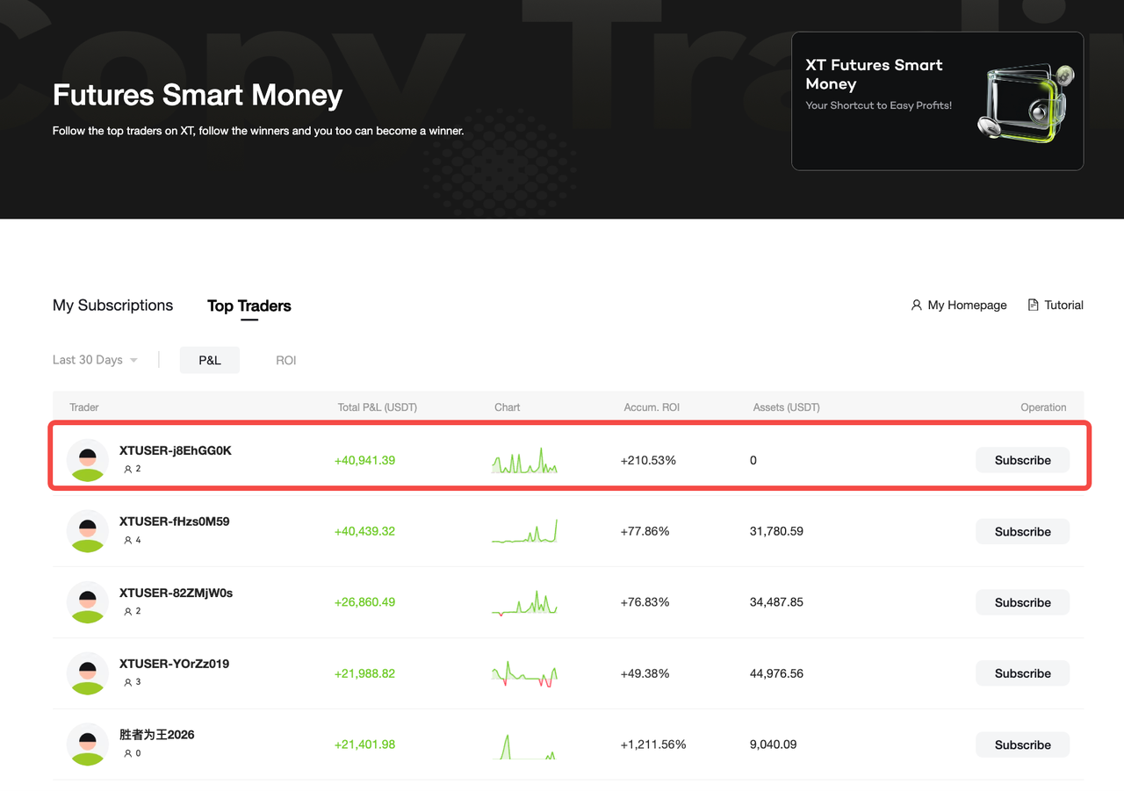
Task: Select P&L value +26,860.49
Action: [x=364, y=602]
